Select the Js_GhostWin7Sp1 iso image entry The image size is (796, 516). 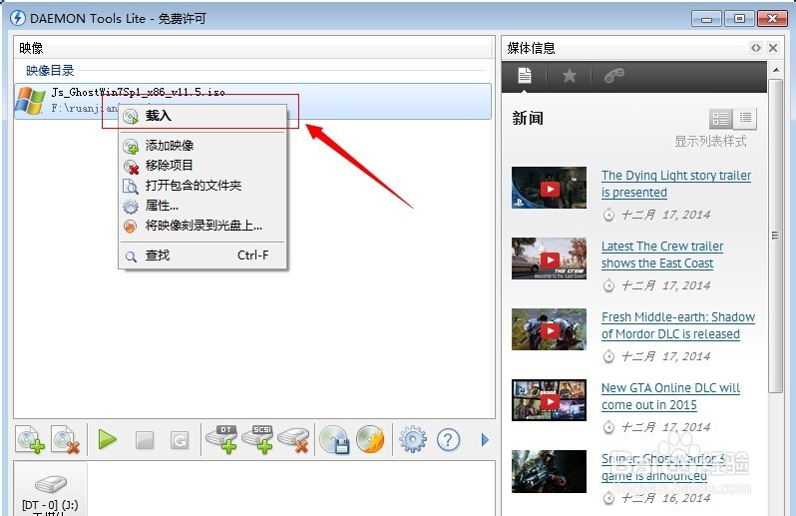tap(252, 102)
